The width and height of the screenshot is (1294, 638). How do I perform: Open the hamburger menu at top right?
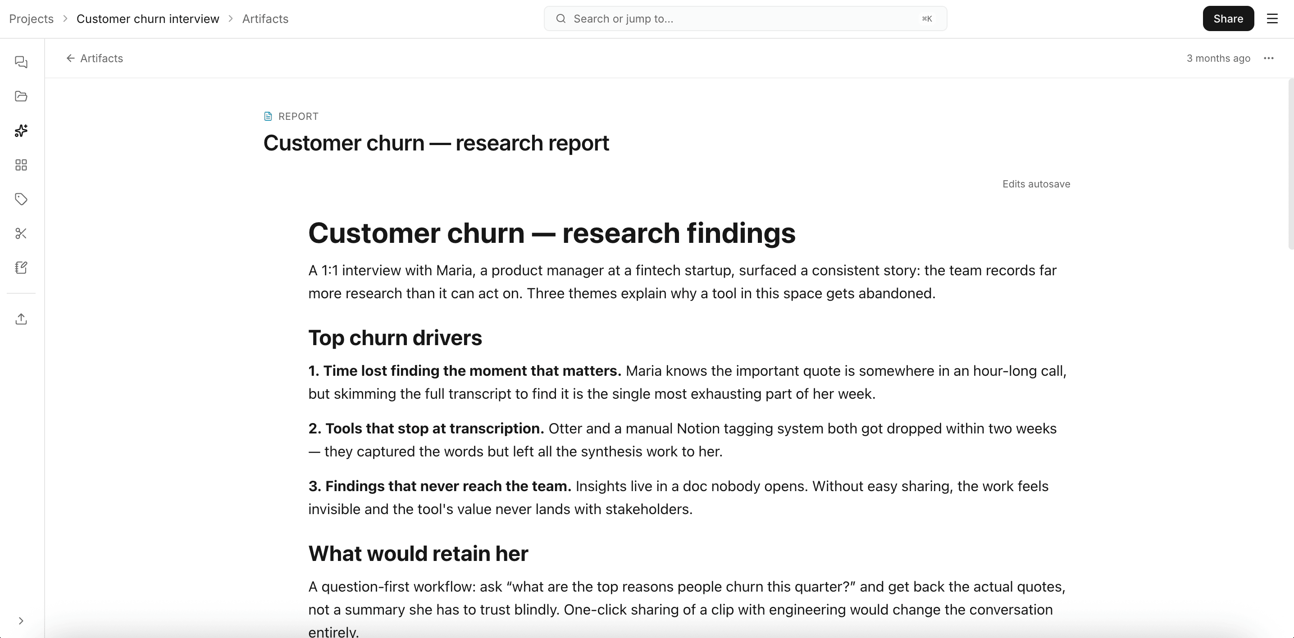point(1272,18)
